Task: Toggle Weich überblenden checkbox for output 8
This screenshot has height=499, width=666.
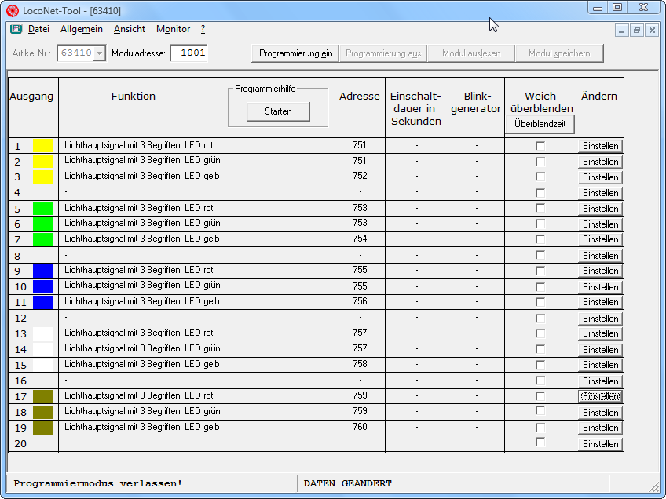Action: click(540, 255)
